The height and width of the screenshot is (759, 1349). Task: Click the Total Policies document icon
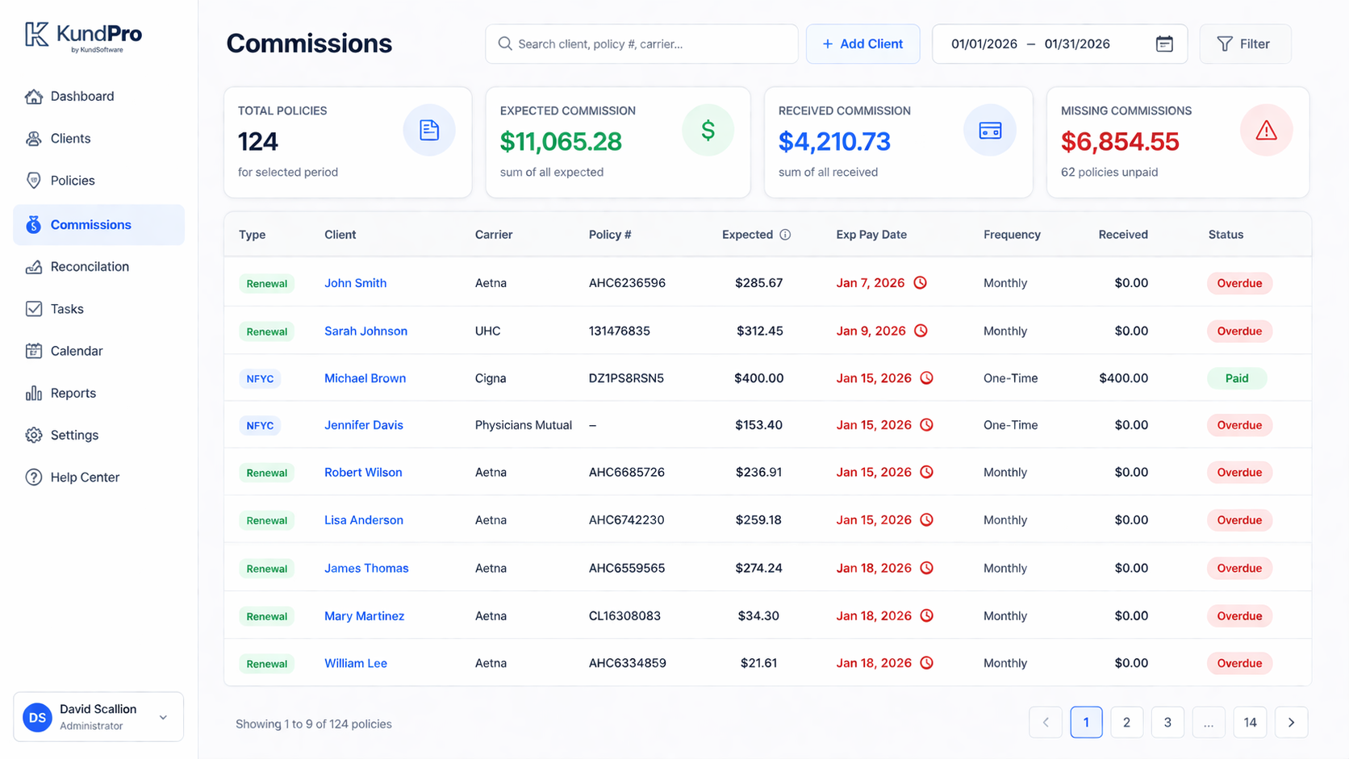[428, 130]
